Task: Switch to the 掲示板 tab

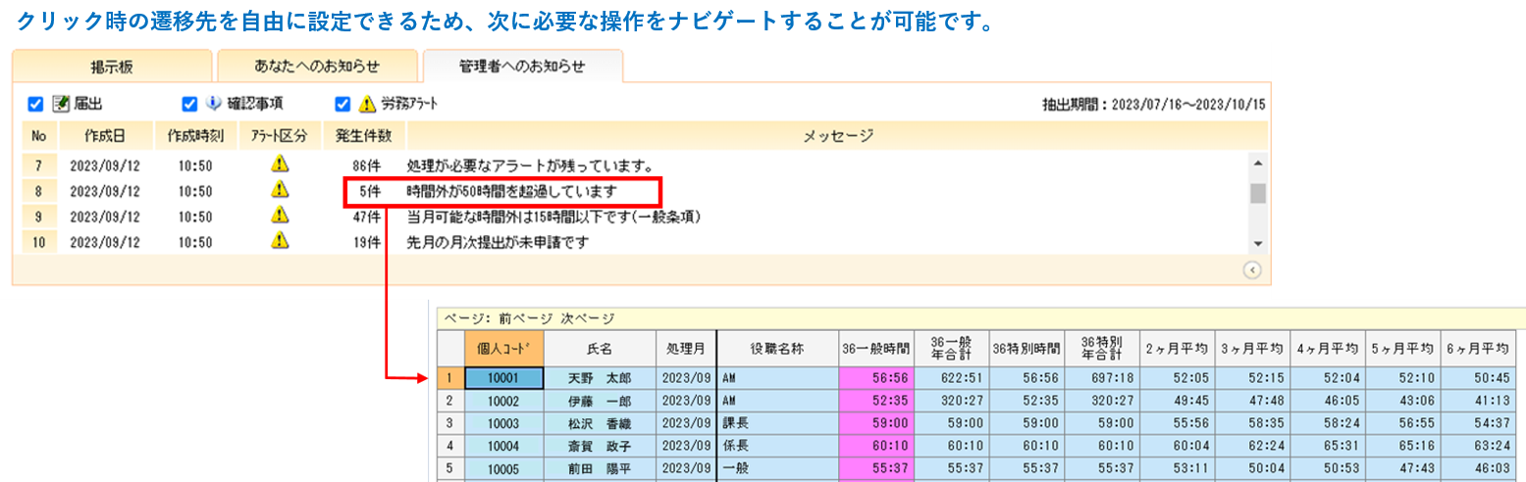Action: pos(112,67)
